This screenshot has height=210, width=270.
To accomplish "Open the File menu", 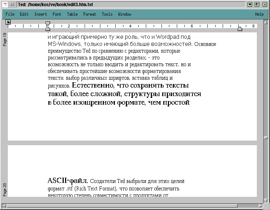I will tap(10, 14).
